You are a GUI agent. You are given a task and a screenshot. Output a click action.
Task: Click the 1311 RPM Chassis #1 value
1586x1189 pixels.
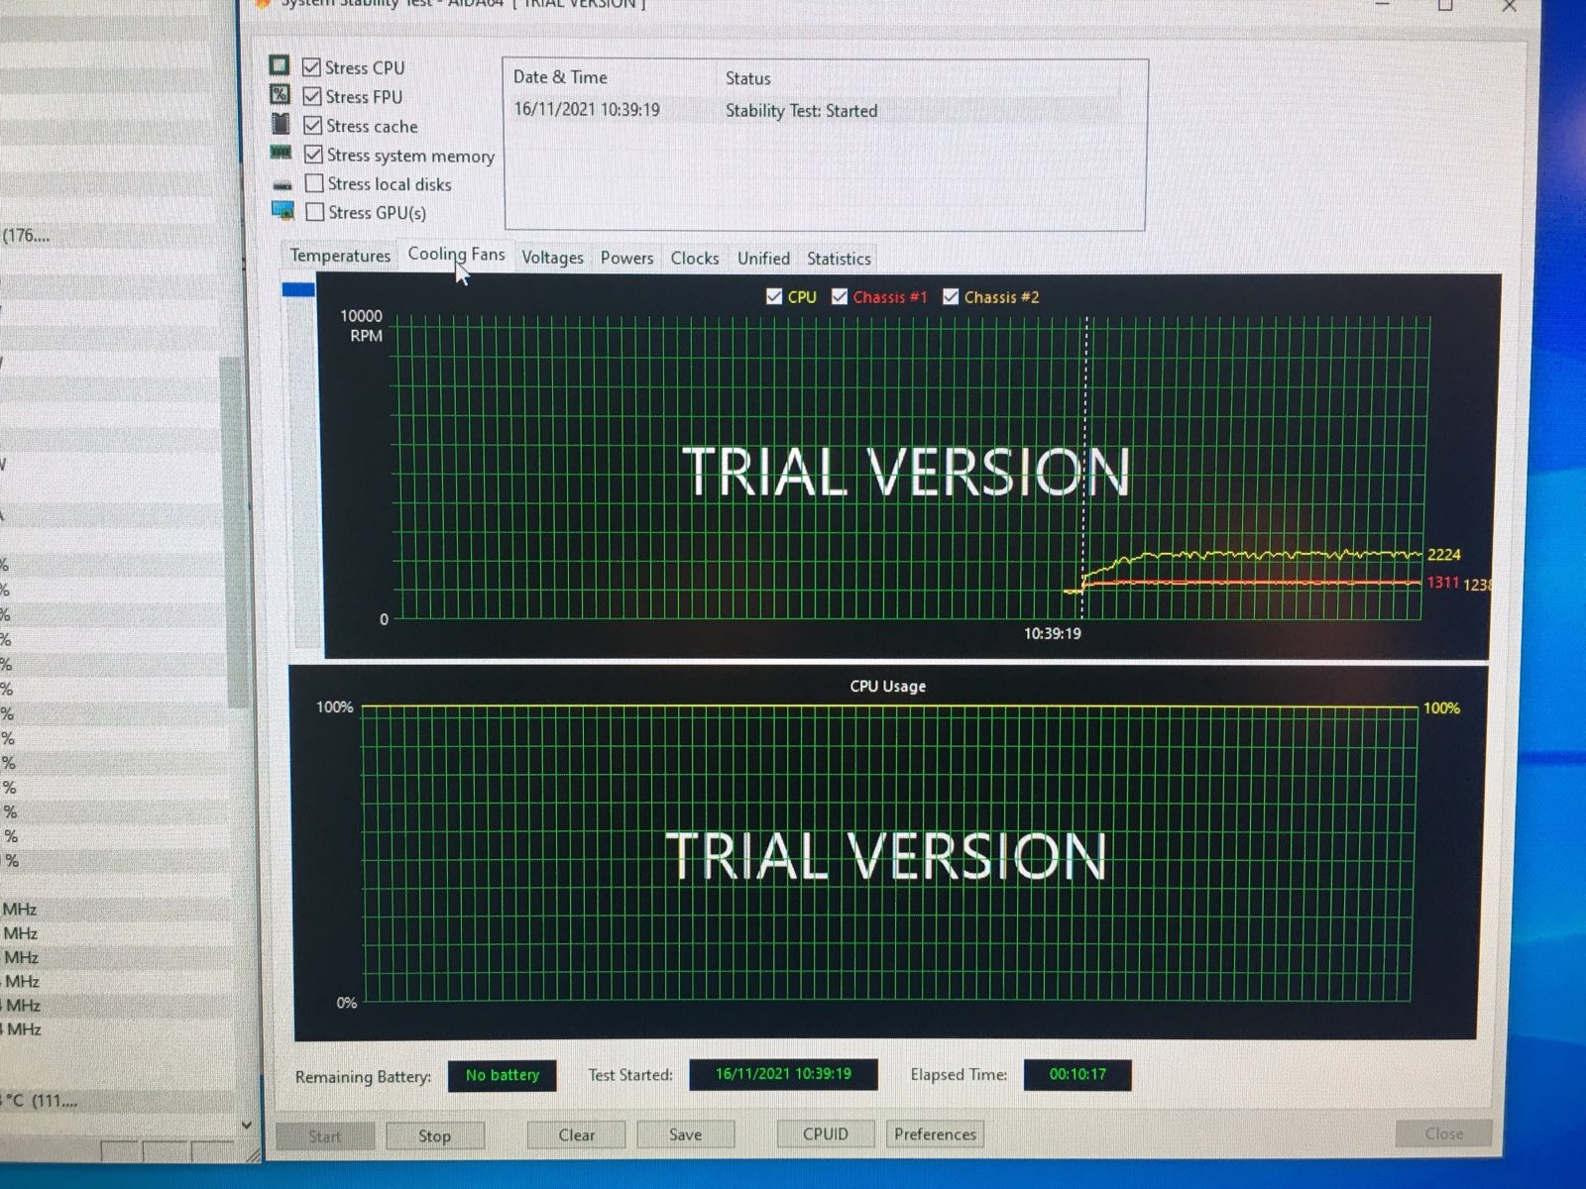1443,583
